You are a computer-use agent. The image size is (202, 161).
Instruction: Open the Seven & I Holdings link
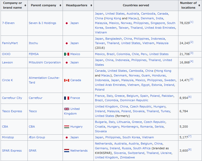pos(42,23)
